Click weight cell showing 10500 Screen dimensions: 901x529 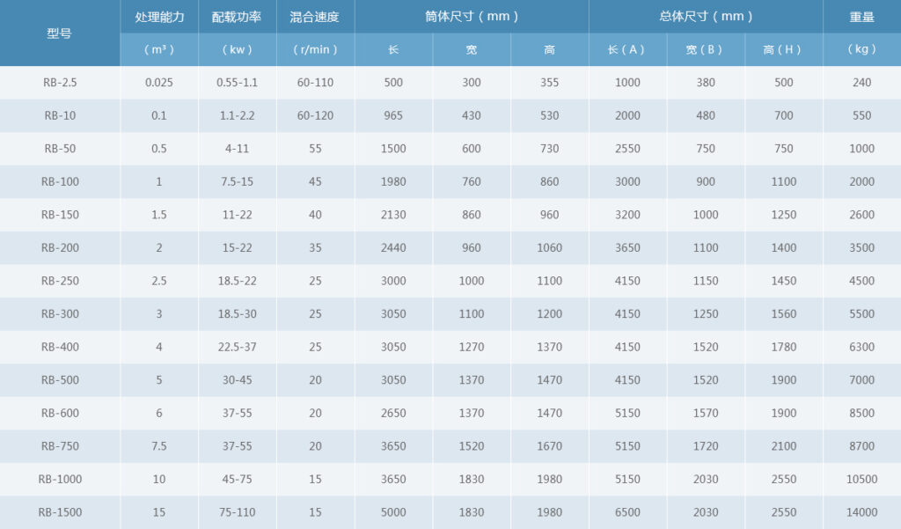click(x=861, y=479)
